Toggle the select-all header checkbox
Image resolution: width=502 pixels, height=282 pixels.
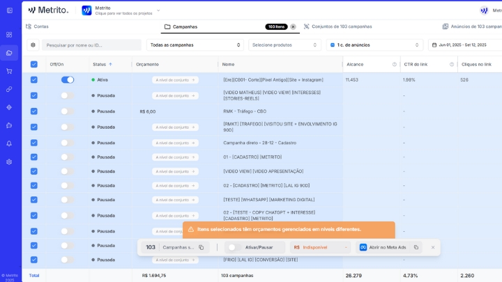[x=34, y=64]
